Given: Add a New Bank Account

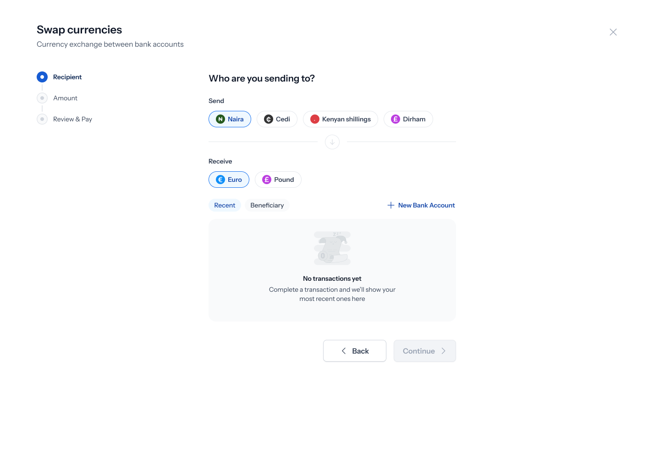Looking at the screenshot, I should click(x=421, y=205).
